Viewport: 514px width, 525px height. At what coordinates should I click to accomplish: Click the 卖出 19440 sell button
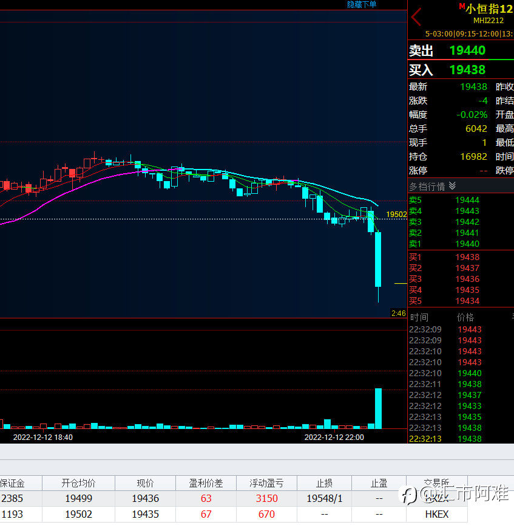pyautogui.click(x=461, y=50)
